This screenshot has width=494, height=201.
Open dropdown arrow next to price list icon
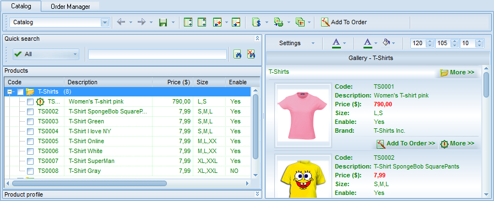(x=267, y=23)
